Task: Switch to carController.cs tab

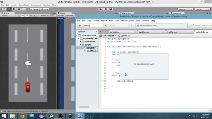Action: pyautogui.click(x=202, y=32)
